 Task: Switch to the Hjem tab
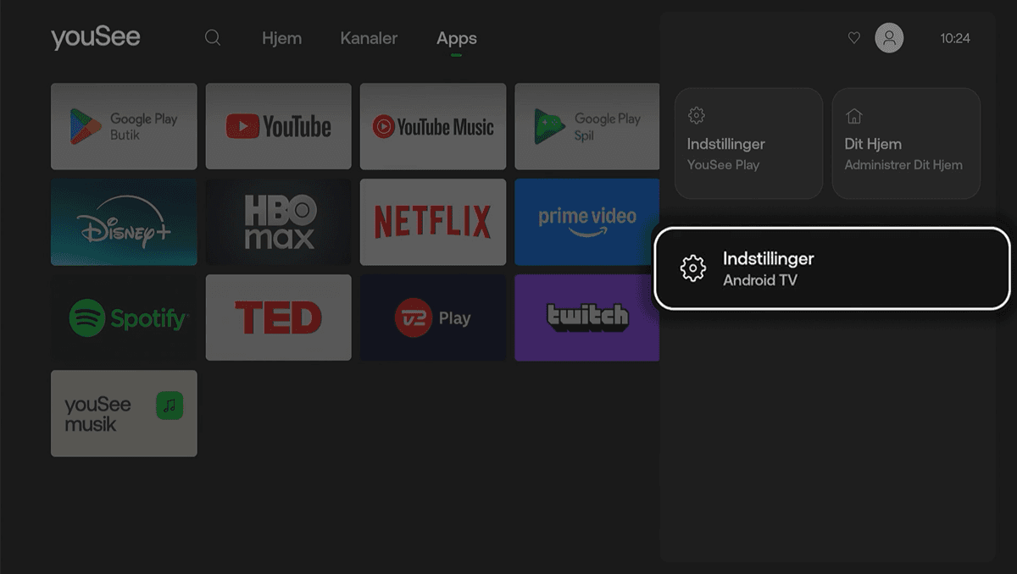coord(281,38)
